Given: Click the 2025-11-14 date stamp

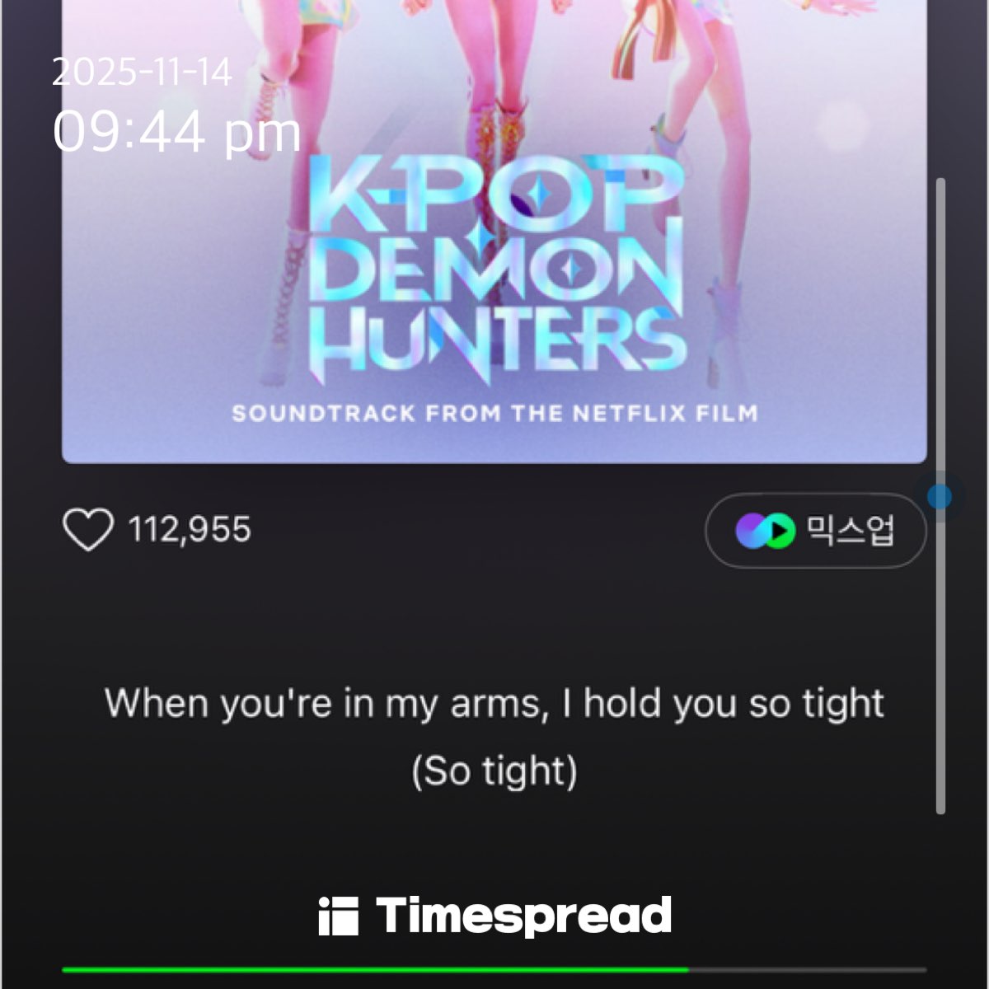Looking at the screenshot, I should point(142,73).
